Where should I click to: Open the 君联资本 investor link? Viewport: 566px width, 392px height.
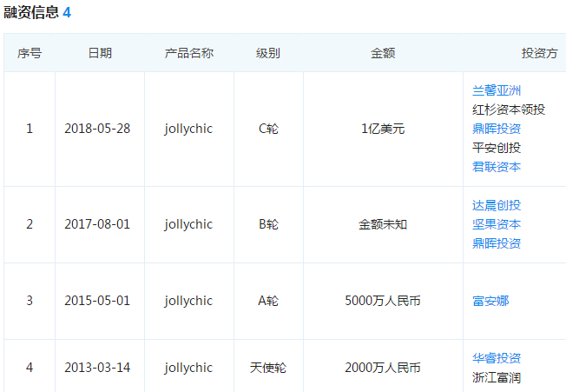(497, 167)
